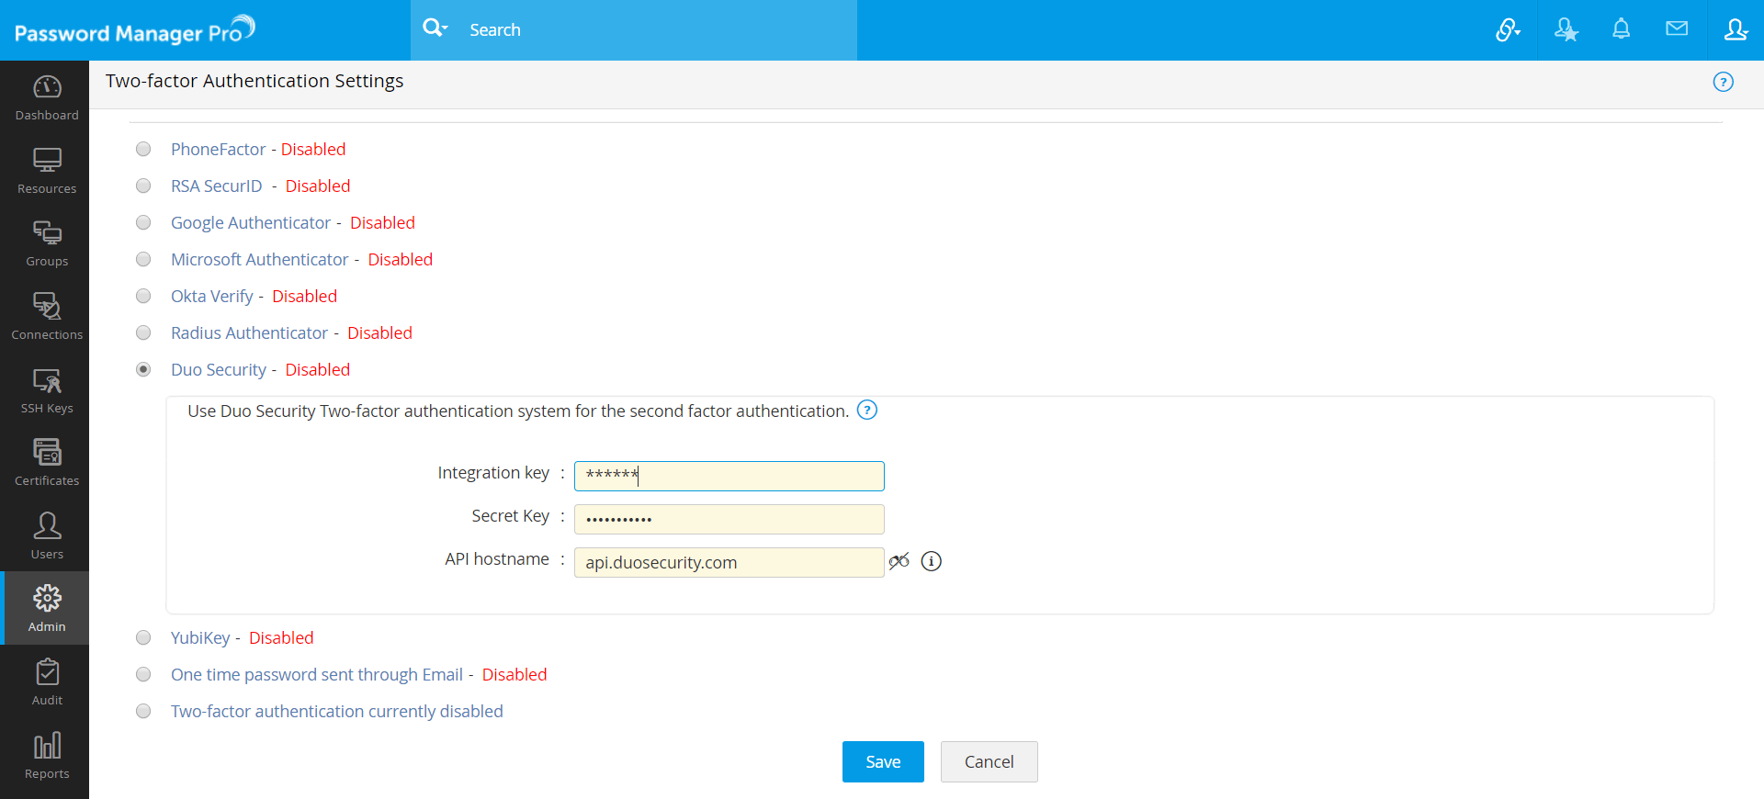Open the notifications bell
The height and width of the screenshot is (799, 1764).
pyautogui.click(x=1622, y=29)
